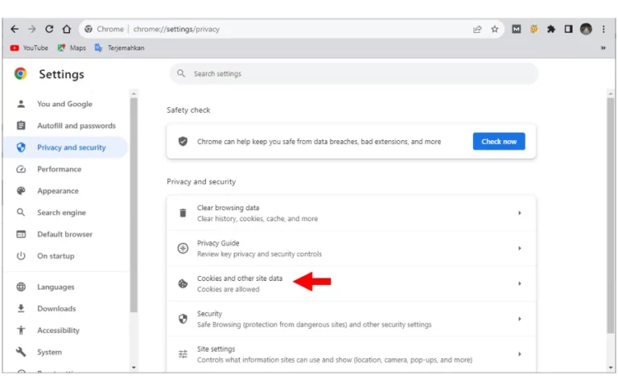
Task: Select Privacy and security in sidebar
Action: 66,147
